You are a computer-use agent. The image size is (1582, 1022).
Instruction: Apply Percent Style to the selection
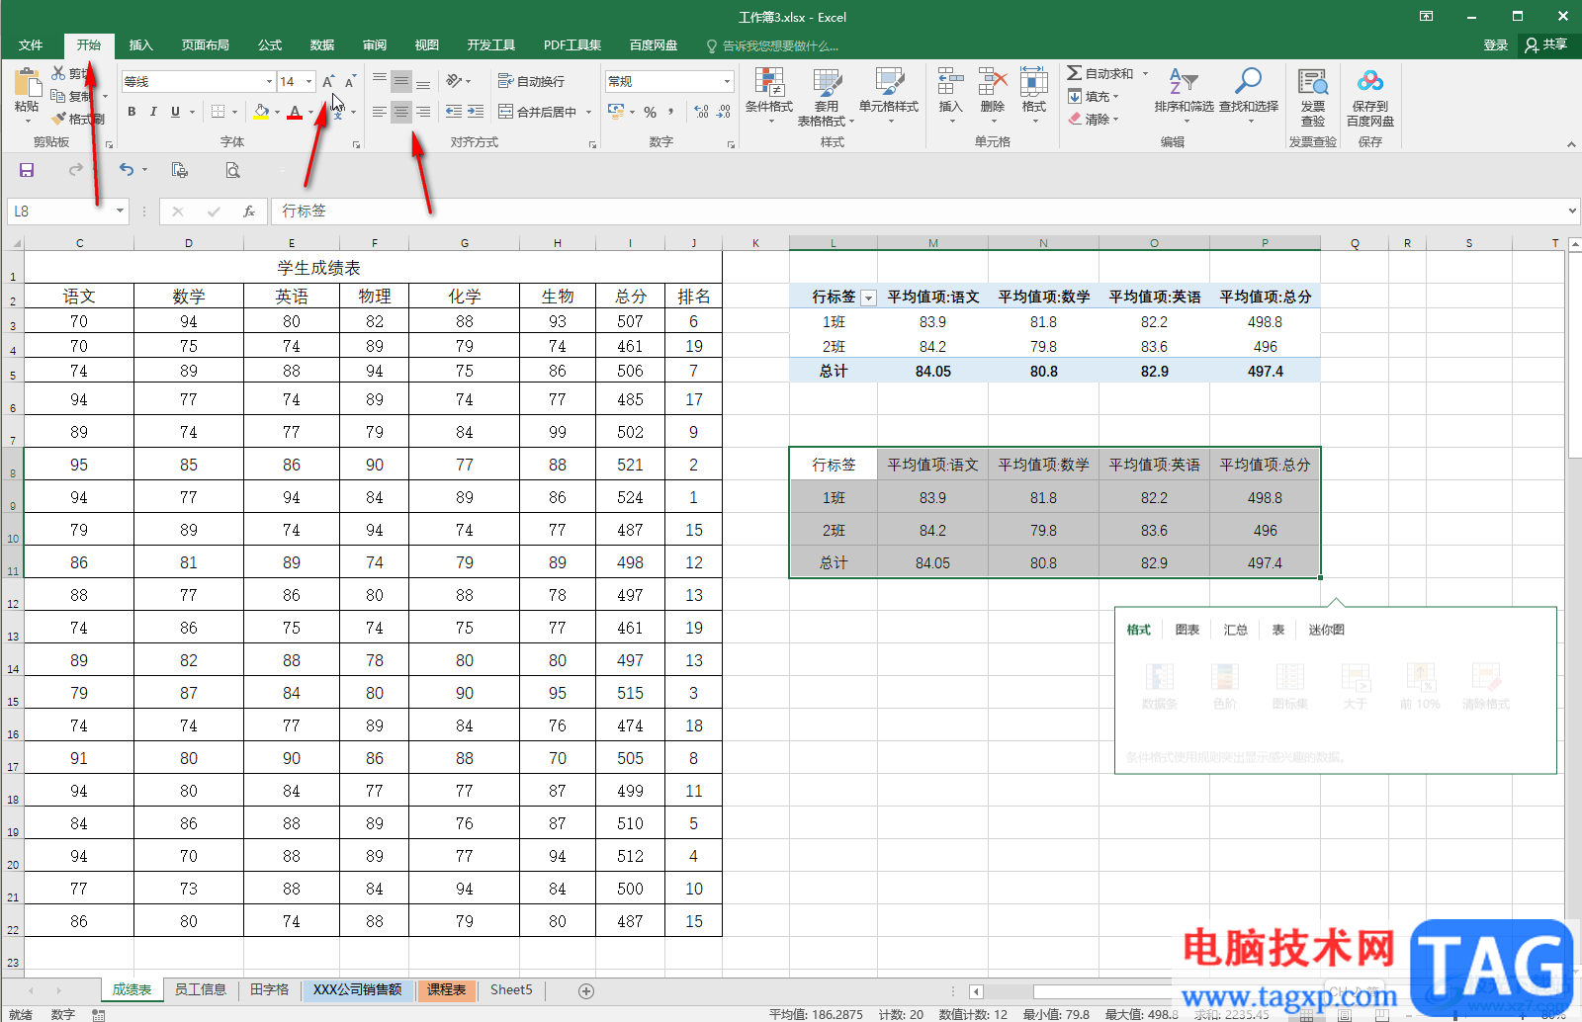[x=650, y=112]
